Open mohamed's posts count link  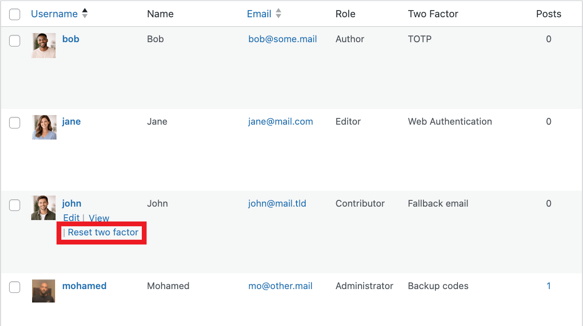tap(549, 286)
